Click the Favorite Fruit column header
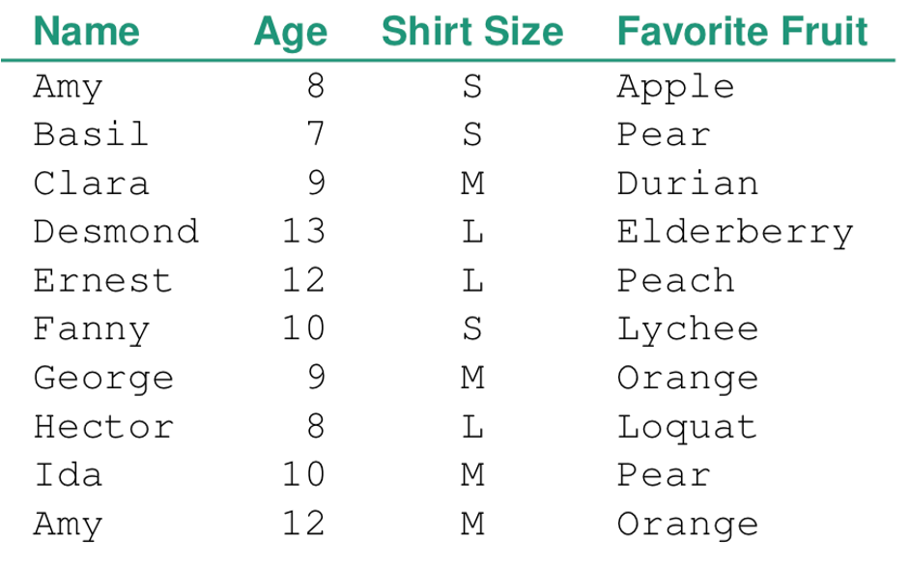 (742, 32)
